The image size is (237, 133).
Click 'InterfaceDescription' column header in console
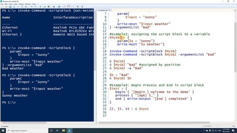(x=73, y=17)
